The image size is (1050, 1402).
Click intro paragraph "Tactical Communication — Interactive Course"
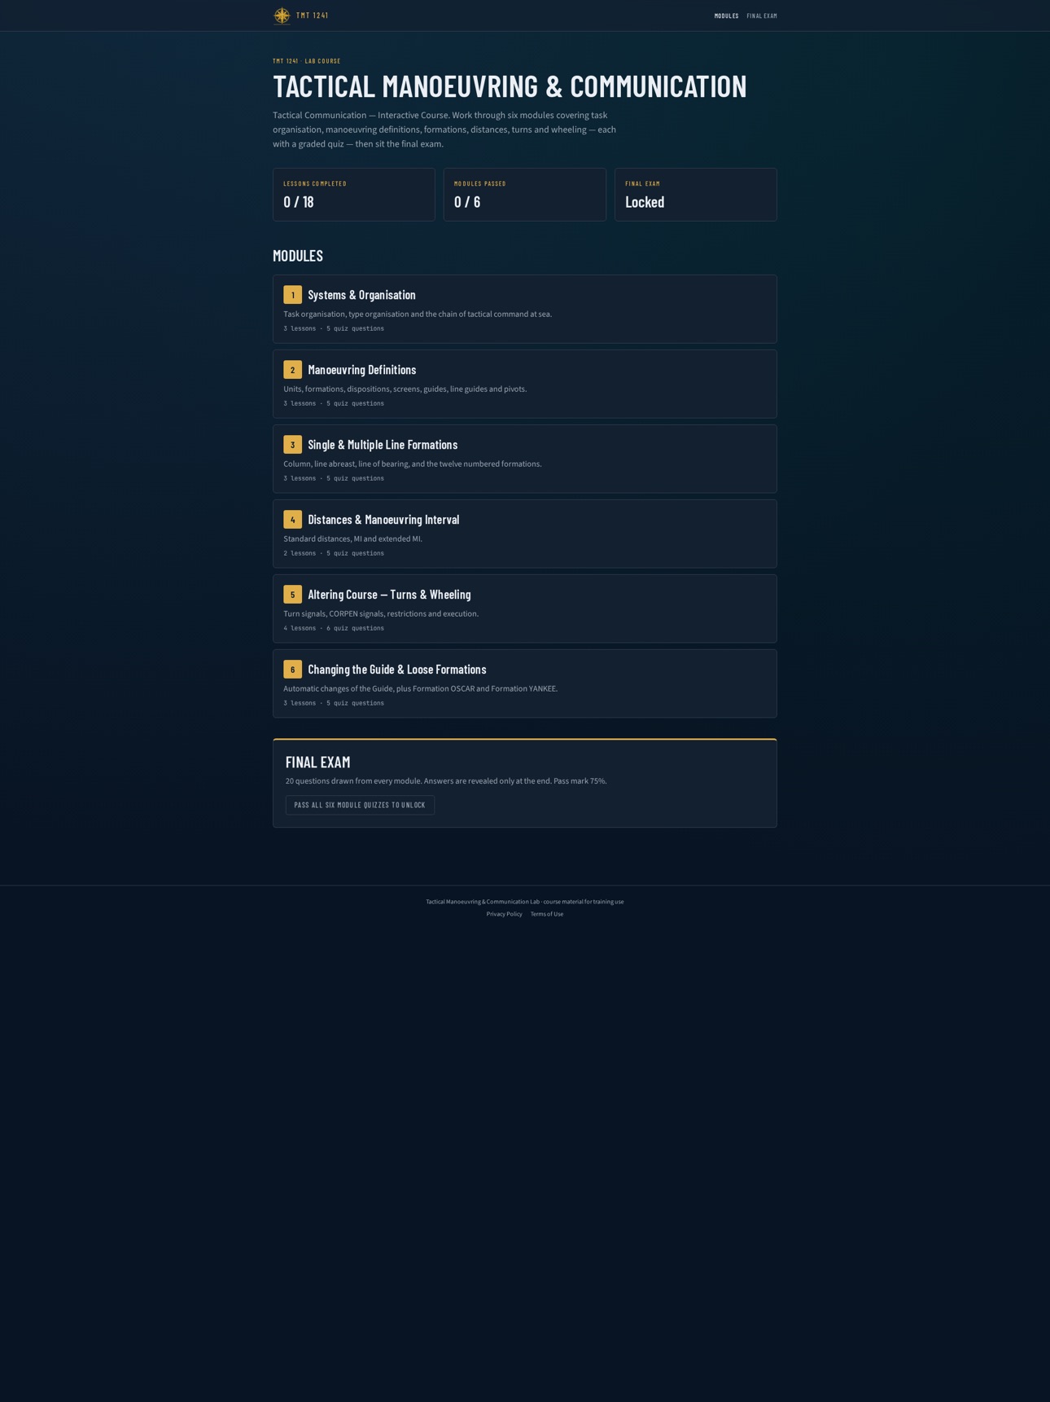444,130
